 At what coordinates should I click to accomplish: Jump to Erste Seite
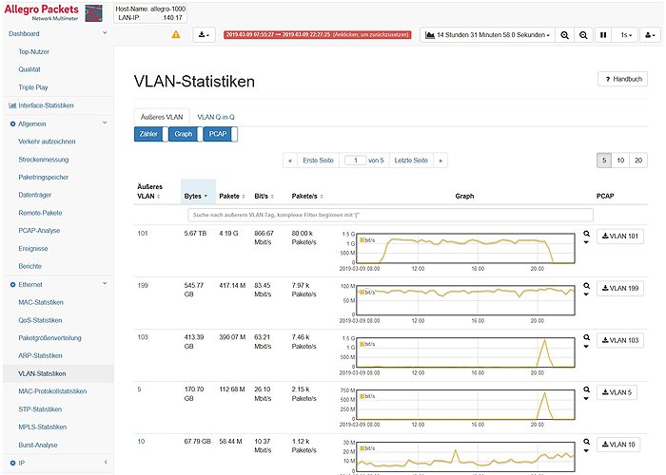[x=318, y=161]
